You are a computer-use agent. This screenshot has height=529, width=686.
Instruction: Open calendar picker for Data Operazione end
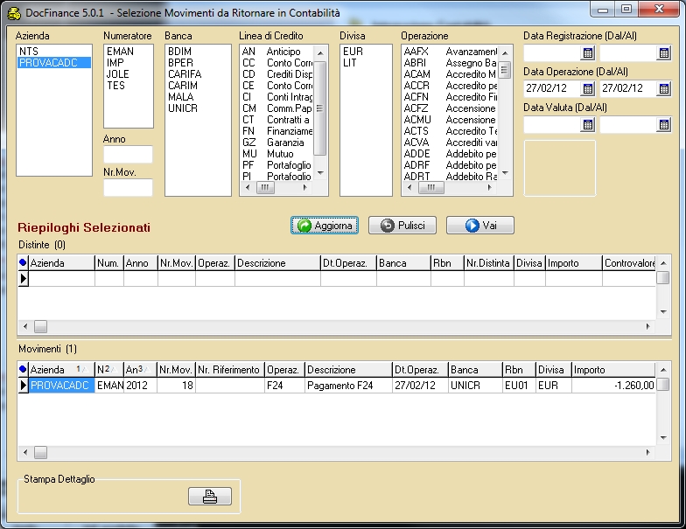pos(663,89)
